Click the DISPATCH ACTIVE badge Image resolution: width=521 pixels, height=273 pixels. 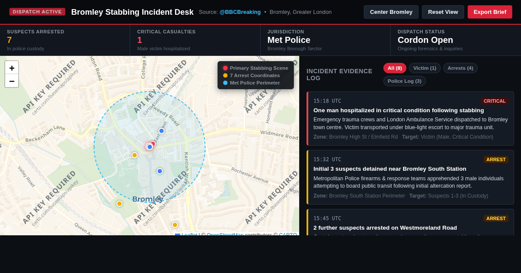[37, 12]
